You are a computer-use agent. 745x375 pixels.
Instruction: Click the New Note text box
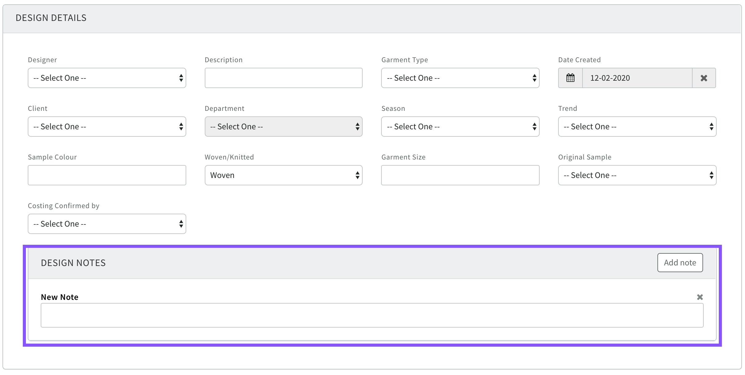click(372, 315)
